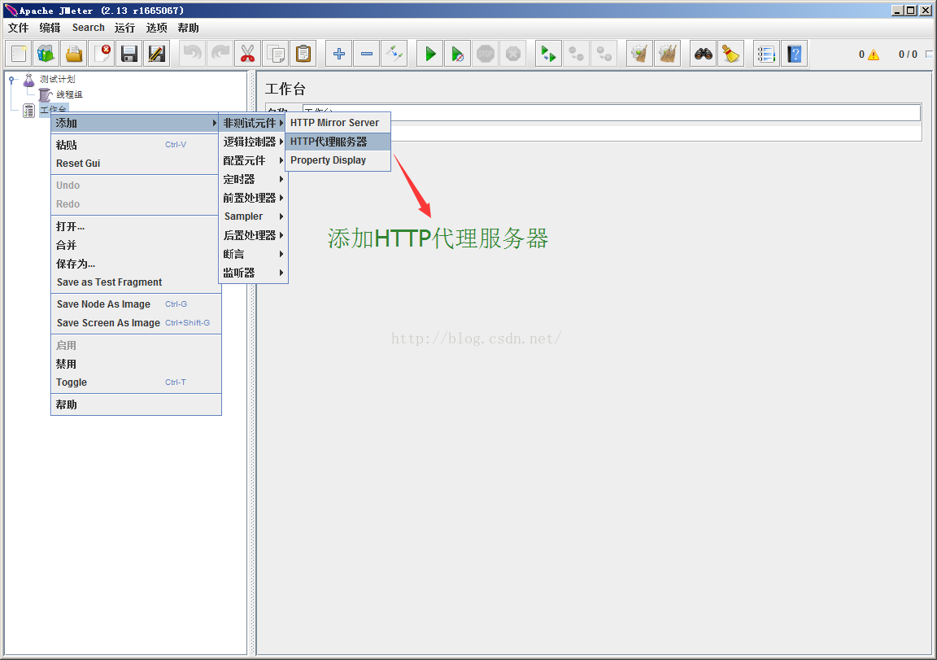Select 粘贴 in context menu
937x660 pixels.
click(136, 145)
